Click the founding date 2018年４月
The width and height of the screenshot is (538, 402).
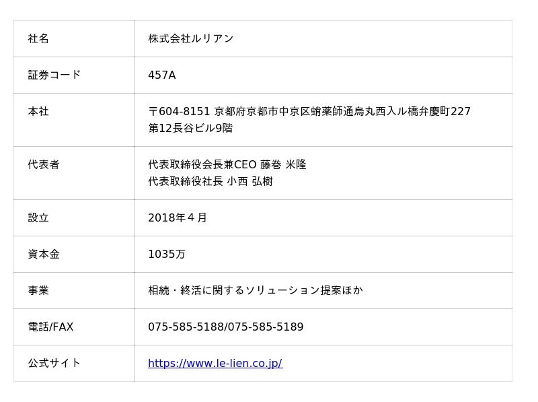tap(178, 218)
